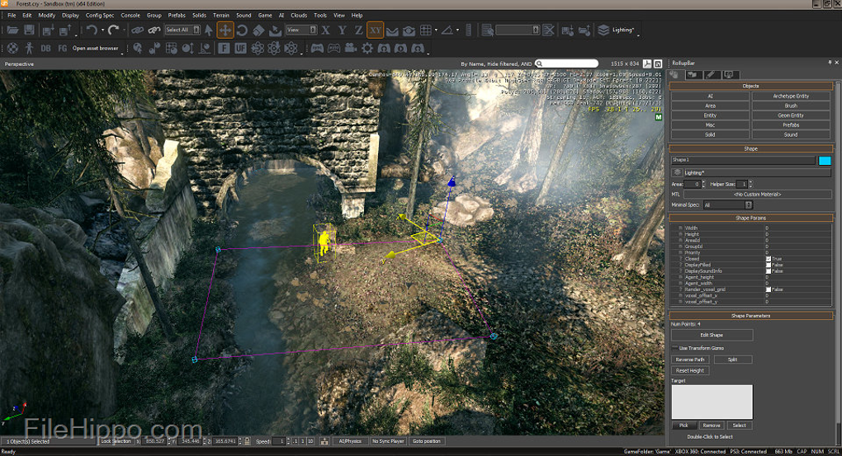Select the Rotate object tool
The image size is (842, 456).
point(242,31)
